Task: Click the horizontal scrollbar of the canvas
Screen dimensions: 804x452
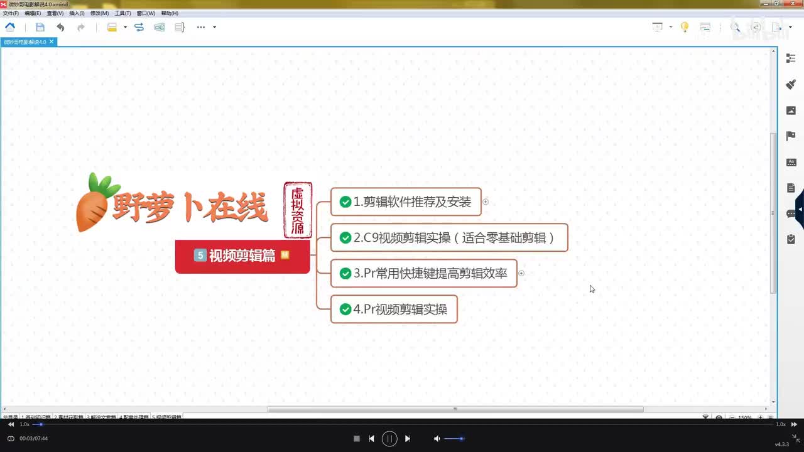Action: pos(455,409)
